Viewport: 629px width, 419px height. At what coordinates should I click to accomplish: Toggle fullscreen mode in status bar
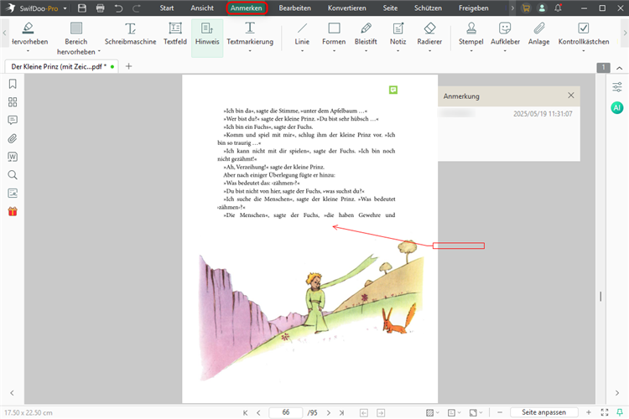605,412
